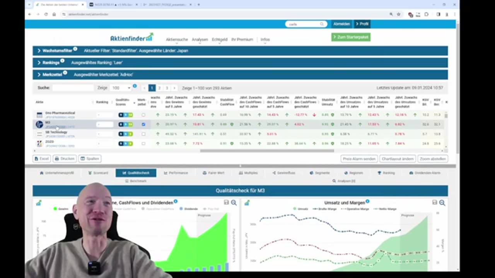Open the Zeige 100 rows dropdown
This screenshot has height=278, width=495.
[x=121, y=88]
